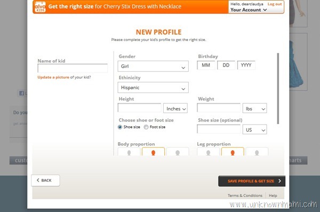Open the weight unit lbs dropdown

pyautogui.click(x=255, y=108)
